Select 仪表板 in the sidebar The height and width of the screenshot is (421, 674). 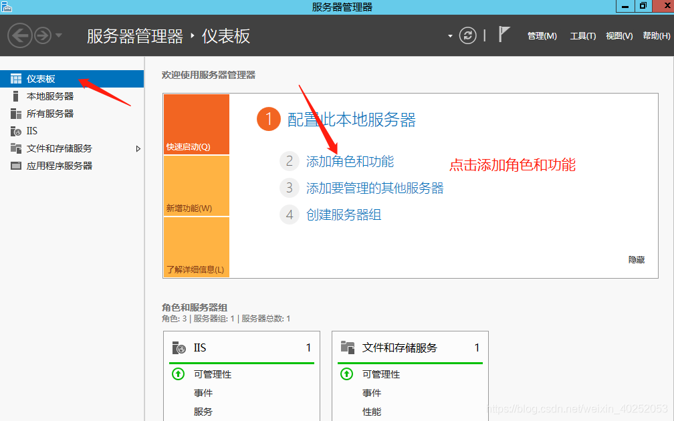72,79
